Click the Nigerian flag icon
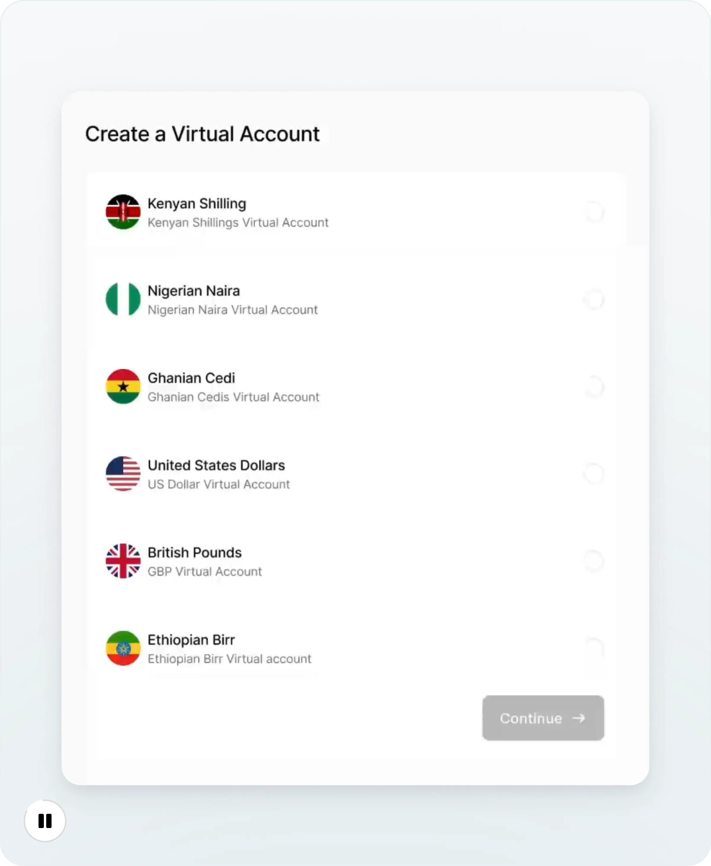Image resolution: width=711 pixels, height=866 pixels. coord(123,299)
